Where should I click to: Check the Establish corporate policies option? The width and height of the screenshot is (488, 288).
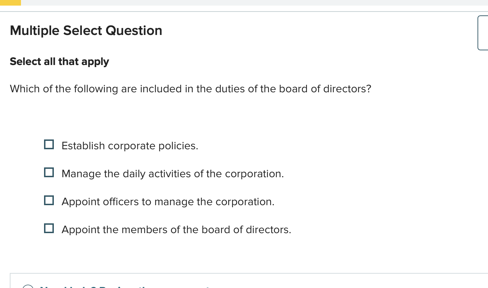[49, 144]
